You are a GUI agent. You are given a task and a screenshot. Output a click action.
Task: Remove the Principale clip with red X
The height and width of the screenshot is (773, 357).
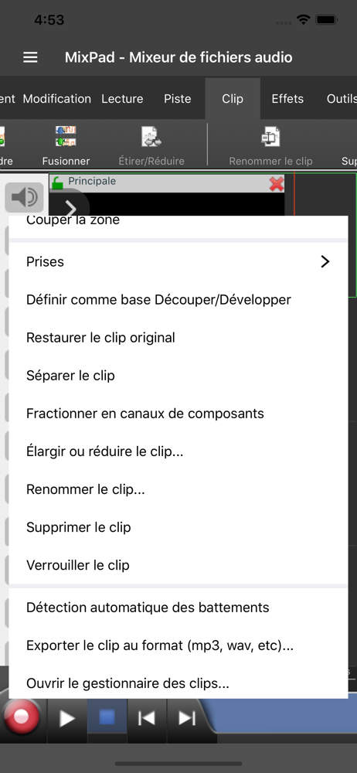point(277,184)
